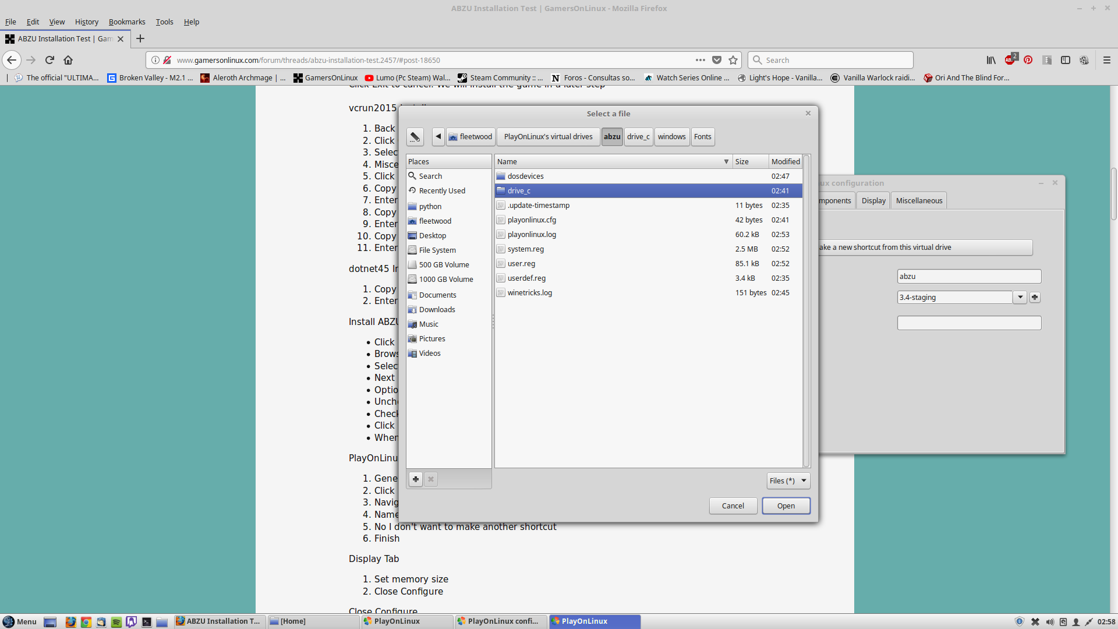Viewport: 1118px width, 629px height.
Task: Select user.reg file
Action: [x=649, y=263]
